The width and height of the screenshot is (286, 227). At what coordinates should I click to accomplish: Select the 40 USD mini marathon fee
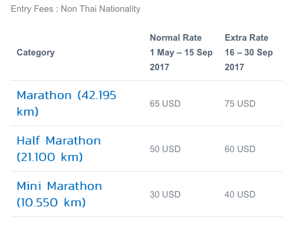[240, 195]
